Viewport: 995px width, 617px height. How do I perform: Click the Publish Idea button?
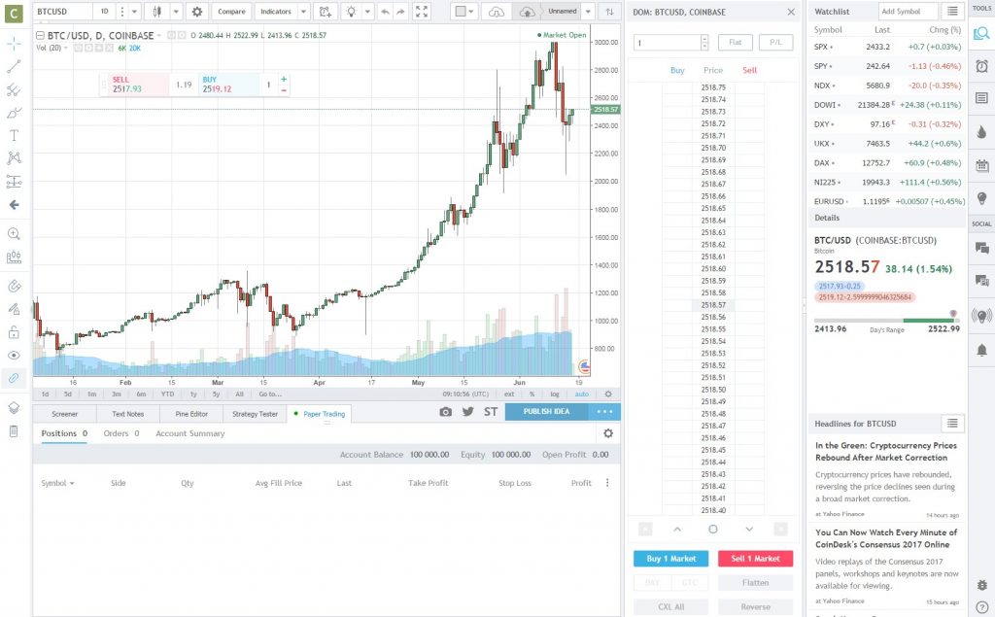point(546,411)
